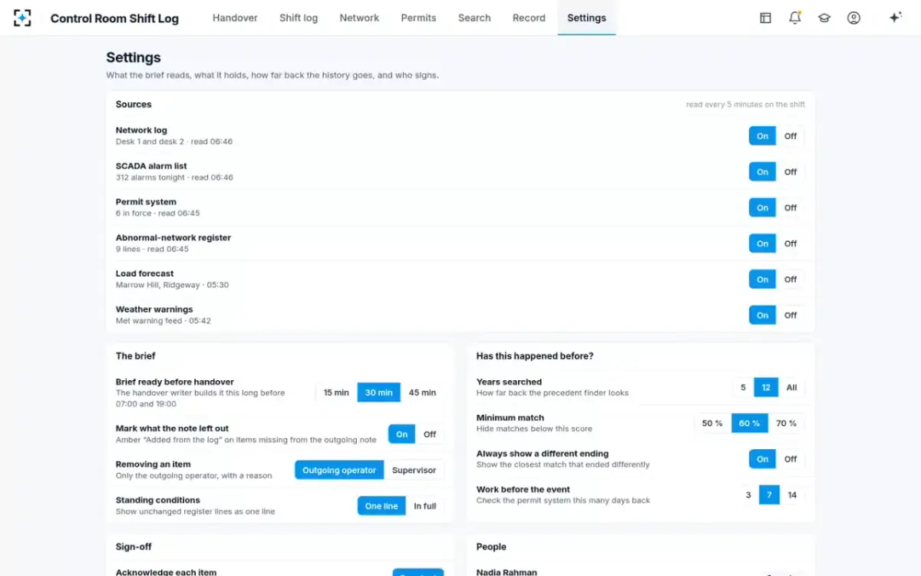Open the Permits tab
This screenshot has width=921, height=576.
[x=418, y=18]
